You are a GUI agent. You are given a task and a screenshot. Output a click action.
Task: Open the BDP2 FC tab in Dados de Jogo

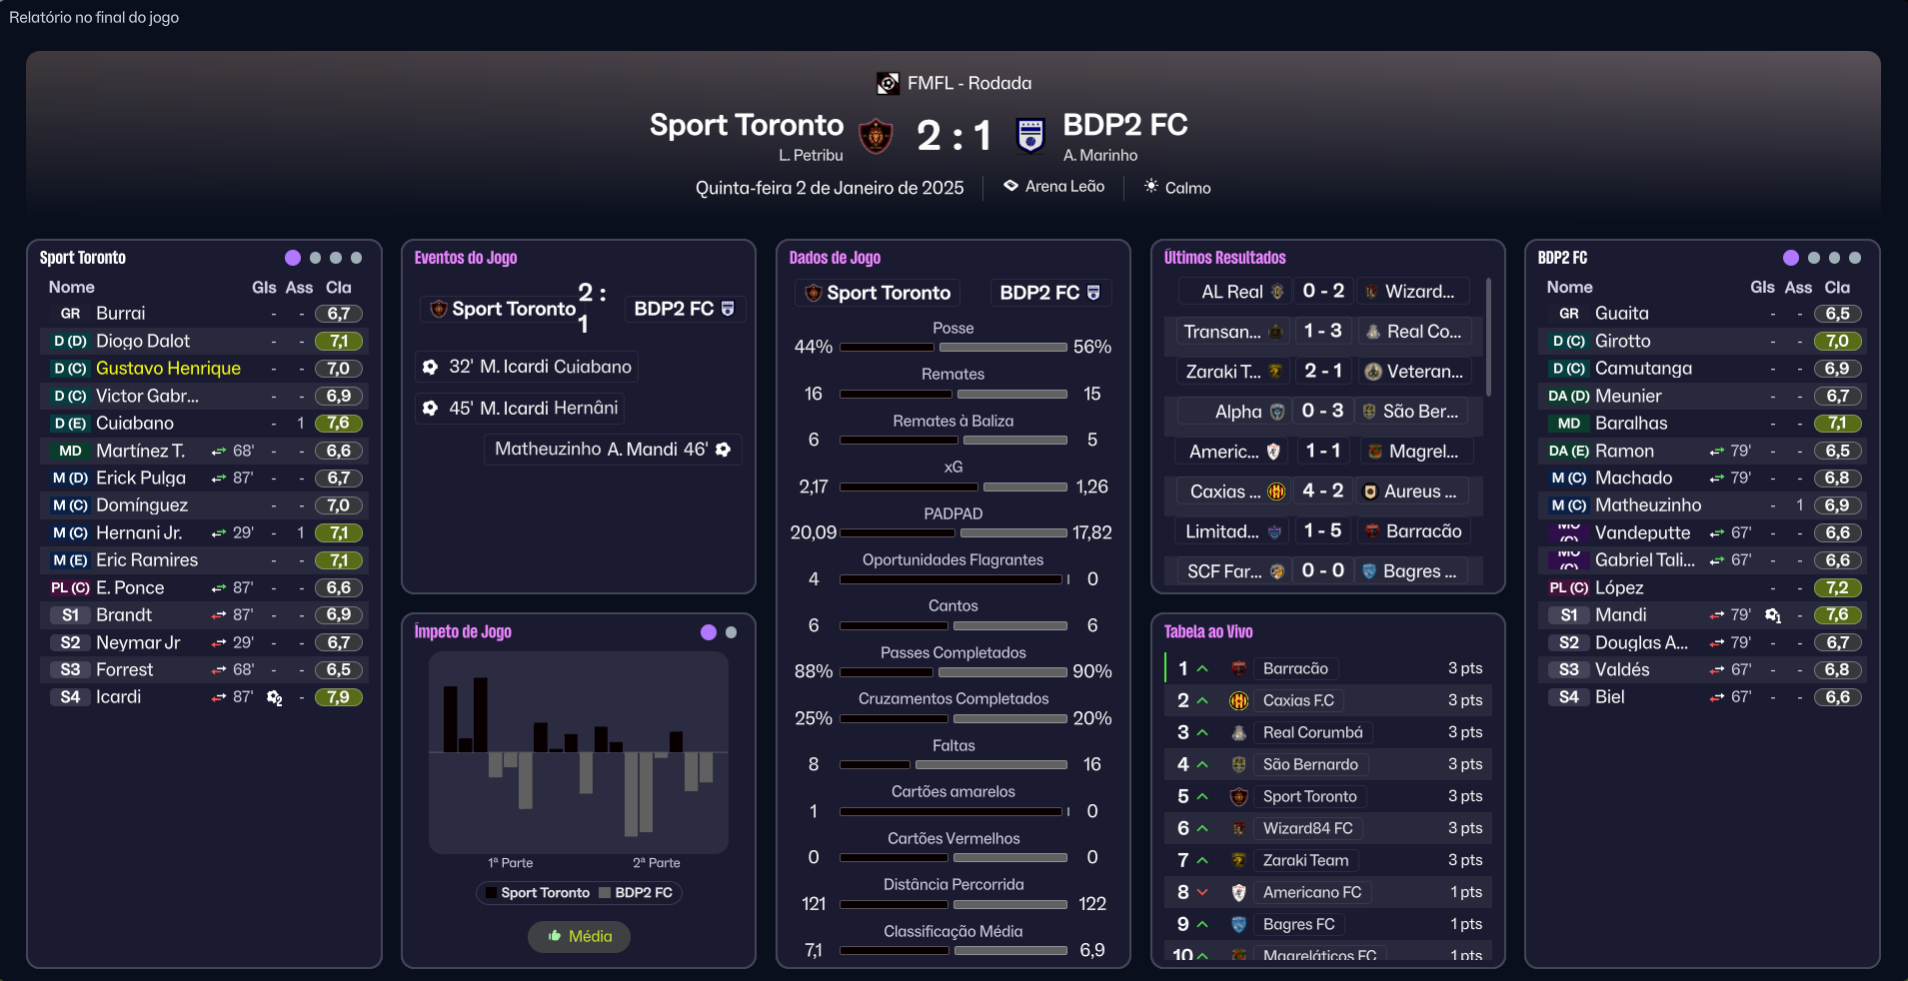pos(1048,293)
